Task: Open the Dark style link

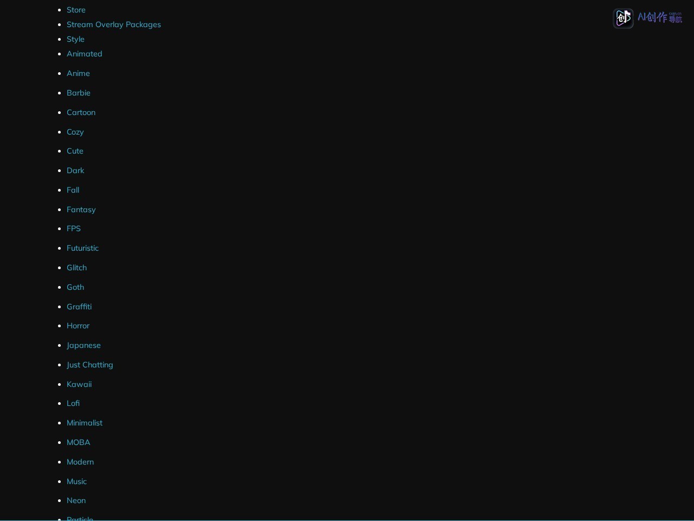Action: pos(75,170)
